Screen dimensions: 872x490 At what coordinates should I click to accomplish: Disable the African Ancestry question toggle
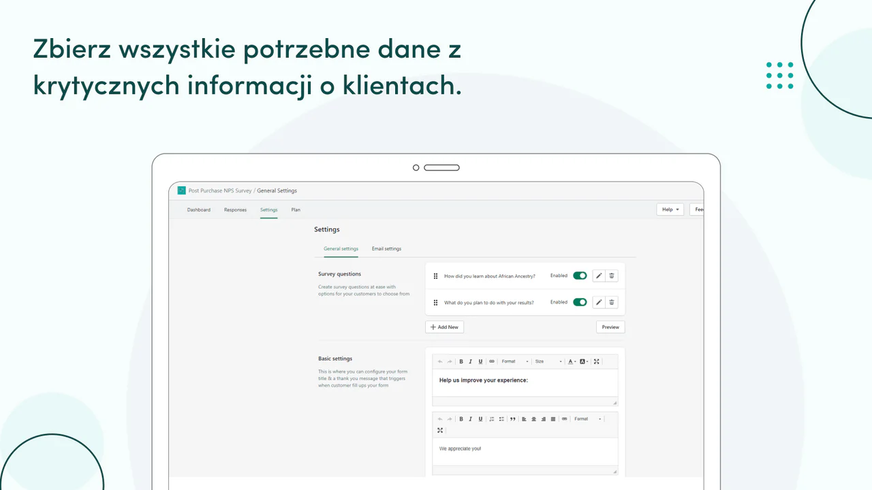[580, 276]
